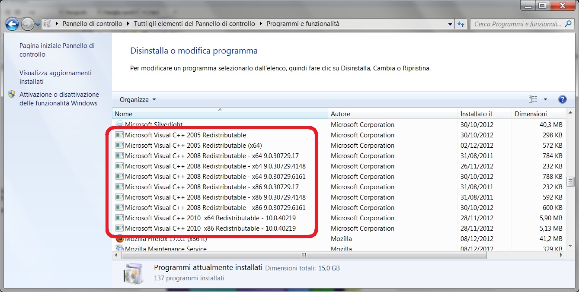The image size is (579, 292).
Task: Open 'Attivazione o disattivazione delle funzionalità Windows'
Action: (x=59, y=99)
